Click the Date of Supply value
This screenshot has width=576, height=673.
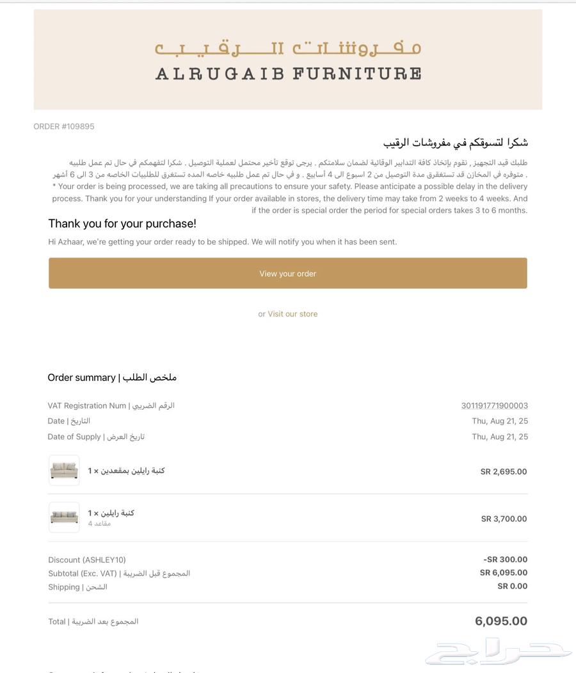coord(500,437)
